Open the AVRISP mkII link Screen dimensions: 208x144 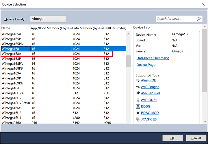151,93
